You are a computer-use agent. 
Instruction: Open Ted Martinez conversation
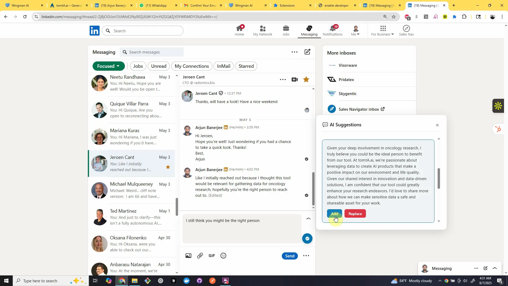point(131,217)
